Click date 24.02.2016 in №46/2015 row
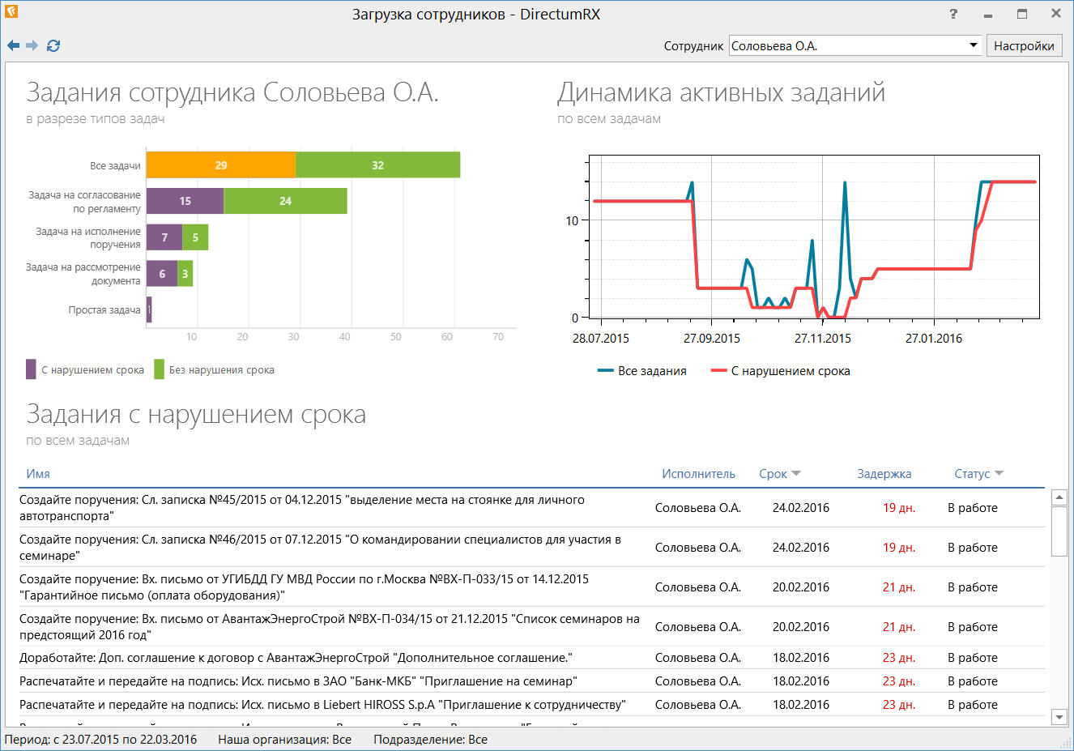 (801, 548)
